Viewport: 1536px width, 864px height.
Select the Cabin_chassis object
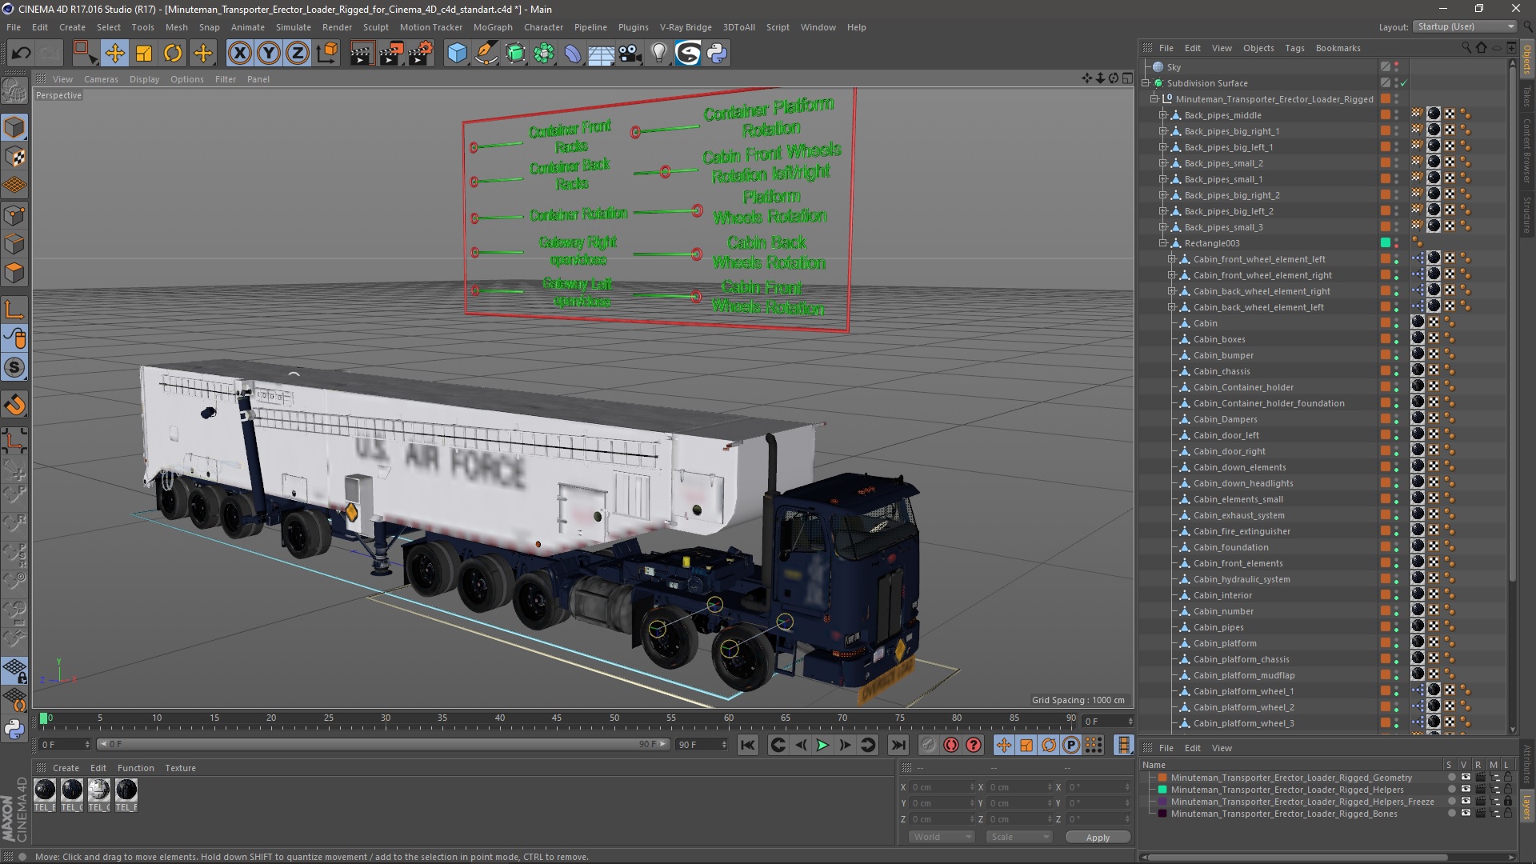1222,371
